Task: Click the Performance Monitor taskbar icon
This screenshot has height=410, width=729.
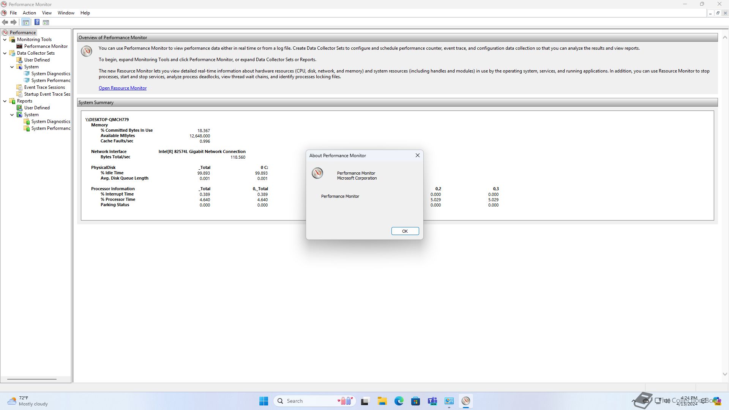Action: click(x=466, y=401)
